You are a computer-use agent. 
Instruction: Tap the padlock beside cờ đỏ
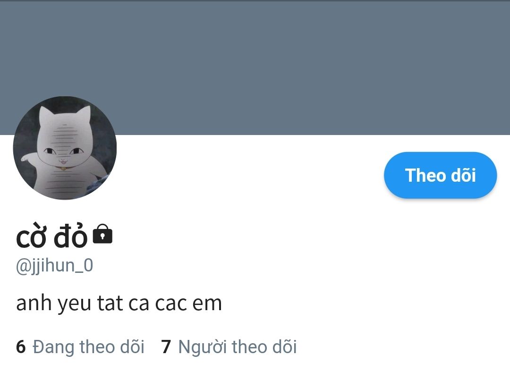click(x=102, y=234)
